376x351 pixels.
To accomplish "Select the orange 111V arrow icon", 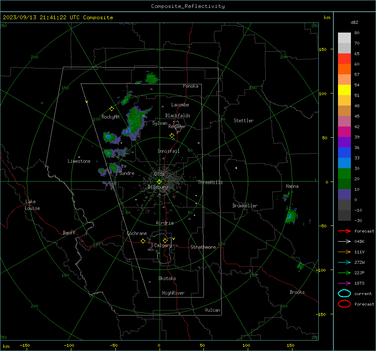I will 344,252.
